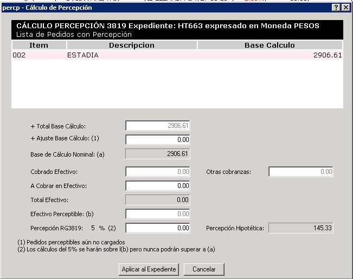This screenshot has height=279, width=353.
Task: Click the 'Percepción Hipotética:' label
Action: (235, 228)
